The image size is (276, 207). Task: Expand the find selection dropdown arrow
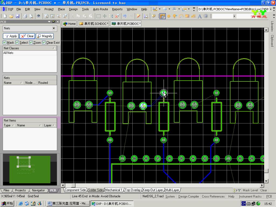179,9
